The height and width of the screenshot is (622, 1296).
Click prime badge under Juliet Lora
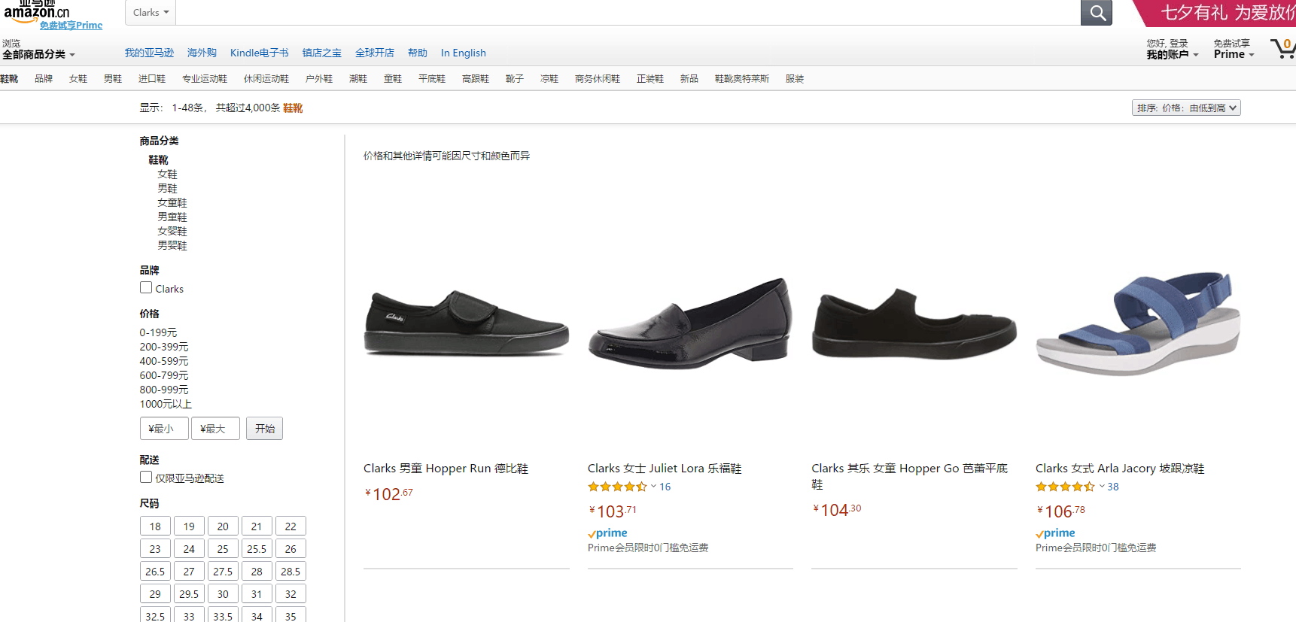point(607,533)
